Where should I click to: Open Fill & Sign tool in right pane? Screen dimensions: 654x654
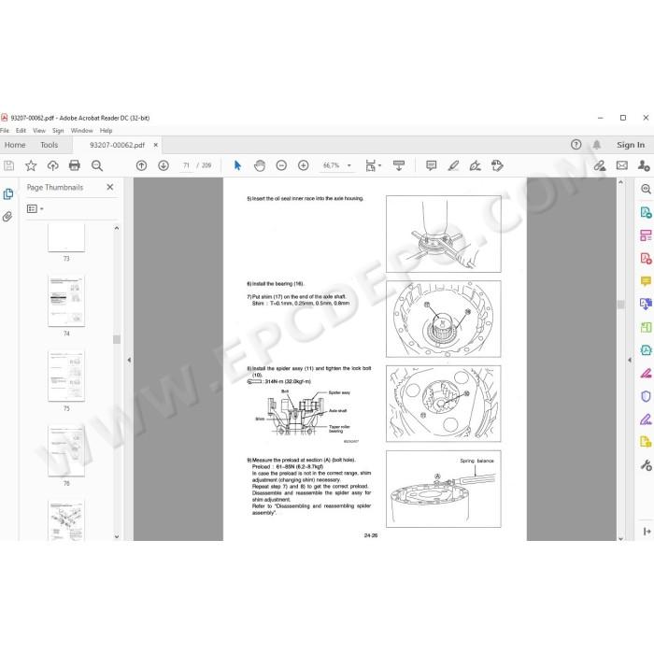pos(646,419)
